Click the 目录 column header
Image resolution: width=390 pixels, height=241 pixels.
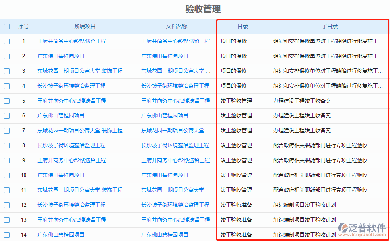click(x=243, y=26)
